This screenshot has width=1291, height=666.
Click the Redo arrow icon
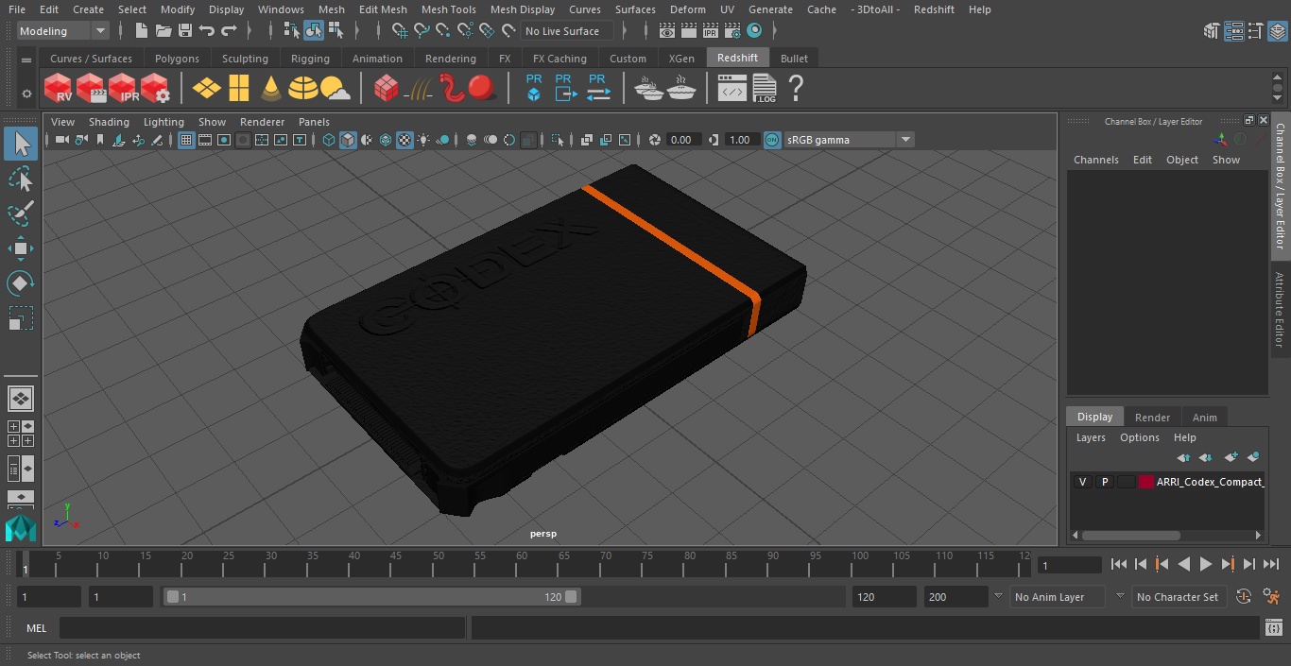point(229,31)
